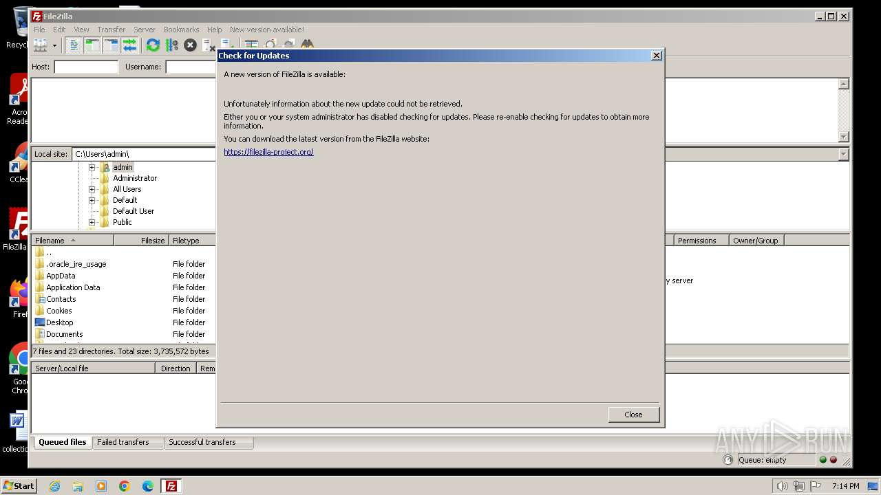
Task: Expand the Default folder tree node
Action: (x=92, y=200)
